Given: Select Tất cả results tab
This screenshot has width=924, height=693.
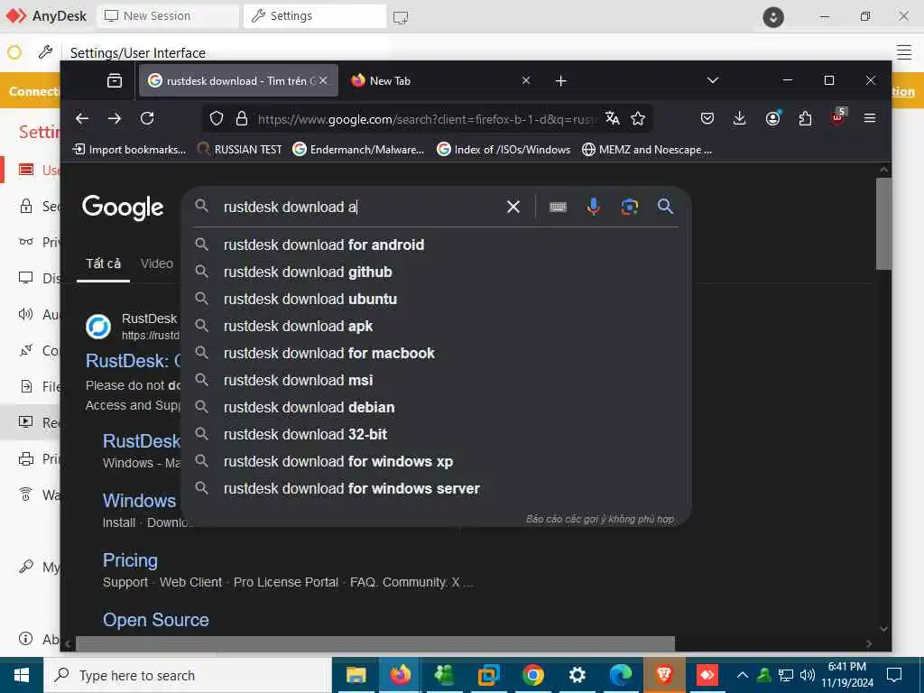Looking at the screenshot, I should pos(103,263).
